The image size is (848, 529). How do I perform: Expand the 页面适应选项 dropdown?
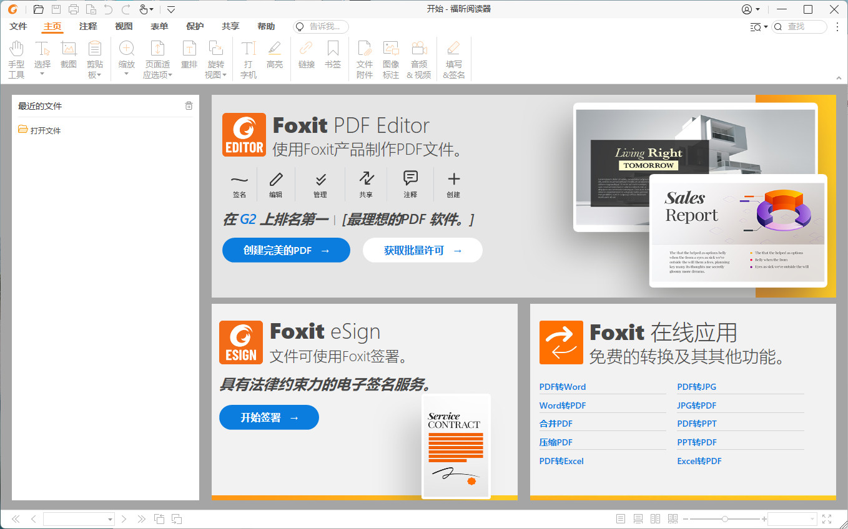pyautogui.click(x=170, y=75)
